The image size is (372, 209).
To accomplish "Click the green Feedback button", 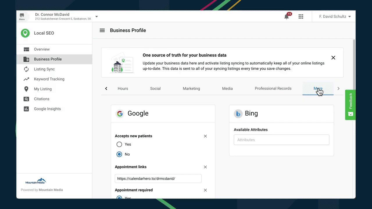I will (x=350, y=105).
